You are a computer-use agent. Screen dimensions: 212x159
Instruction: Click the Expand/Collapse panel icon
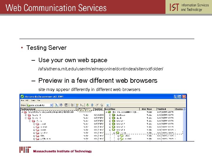point(108,105)
